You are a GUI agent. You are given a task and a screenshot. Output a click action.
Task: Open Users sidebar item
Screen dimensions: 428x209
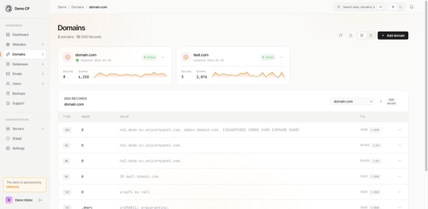pos(24,83)
